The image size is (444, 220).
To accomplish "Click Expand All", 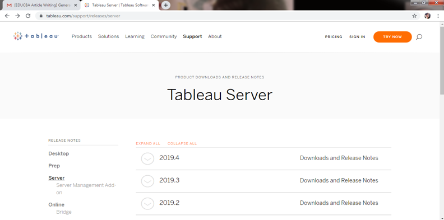I will point(148,144).
